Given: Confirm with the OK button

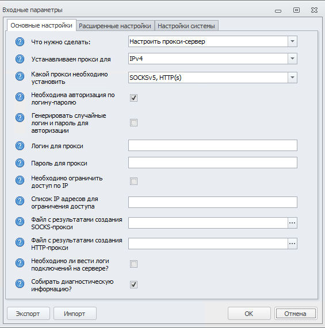Looking at the screenshot, I should [x=249, y=314].
